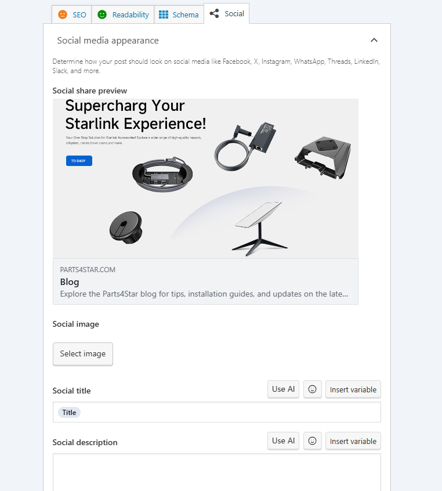This screenshot has width=442, height=491.
Task: Open emoji picker for Social title
Action: [312, 389]
